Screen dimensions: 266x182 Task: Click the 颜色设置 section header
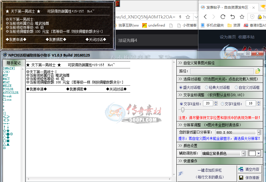pyautogui.click(x=220, y=146)
